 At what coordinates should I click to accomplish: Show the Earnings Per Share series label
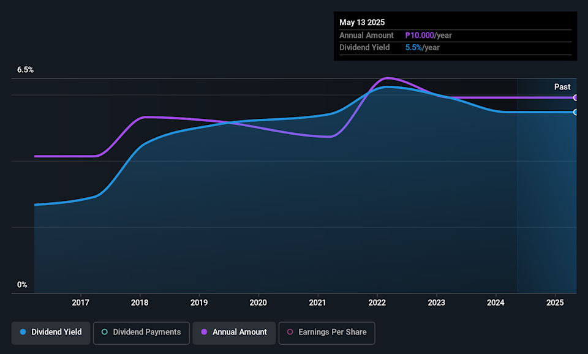(333, 332)
